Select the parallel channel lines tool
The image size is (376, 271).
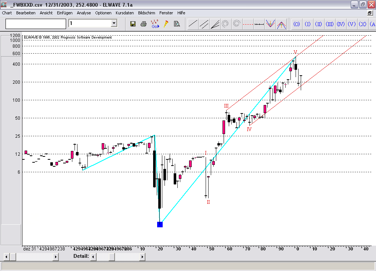coord(204,24)
